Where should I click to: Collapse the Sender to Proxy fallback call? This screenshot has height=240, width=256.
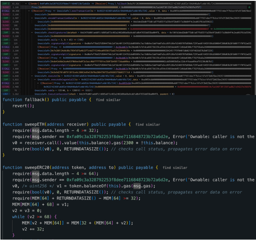tap(26, 4)
